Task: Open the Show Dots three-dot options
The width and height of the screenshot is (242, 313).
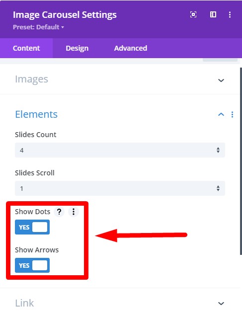Action: [74, 212]
